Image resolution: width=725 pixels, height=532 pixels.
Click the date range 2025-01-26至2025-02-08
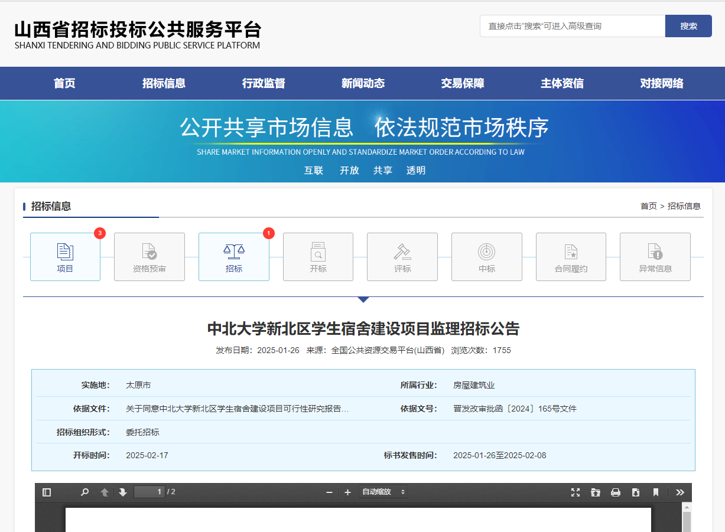500,455
